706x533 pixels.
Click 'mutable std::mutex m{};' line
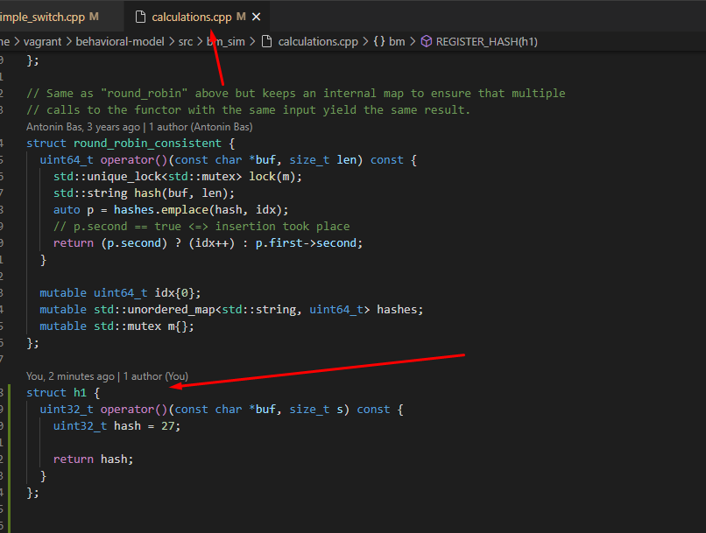[x=116, y=326]
